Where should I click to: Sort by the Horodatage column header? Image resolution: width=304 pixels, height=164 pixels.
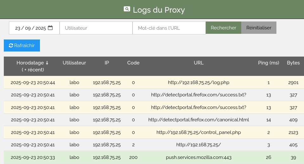click(33, 63)
